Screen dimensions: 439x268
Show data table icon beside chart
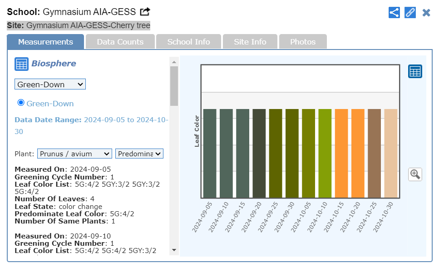[415, 71]
